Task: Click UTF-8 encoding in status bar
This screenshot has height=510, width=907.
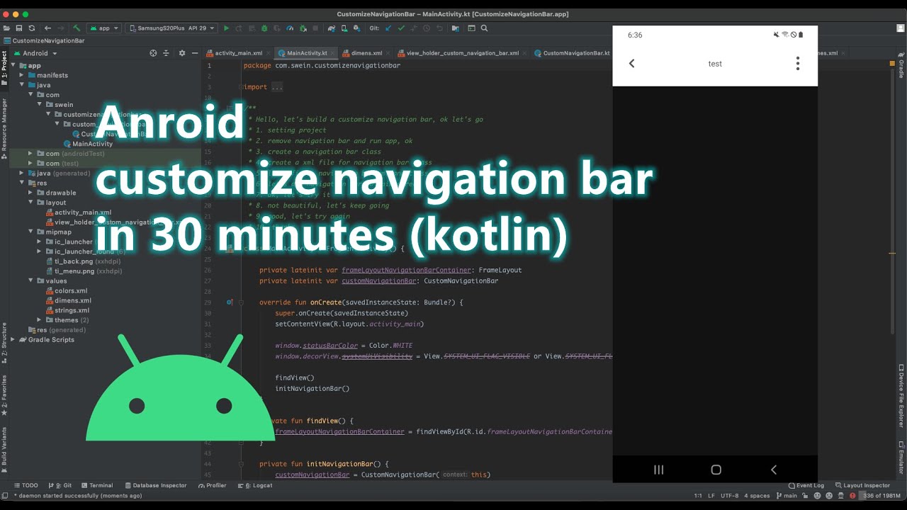Action: [731, 495]
